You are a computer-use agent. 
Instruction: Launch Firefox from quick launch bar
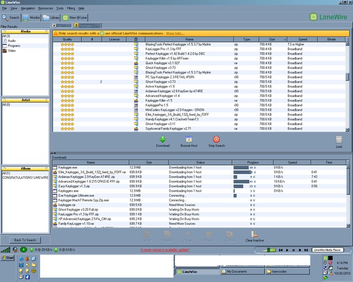[28, 259]
